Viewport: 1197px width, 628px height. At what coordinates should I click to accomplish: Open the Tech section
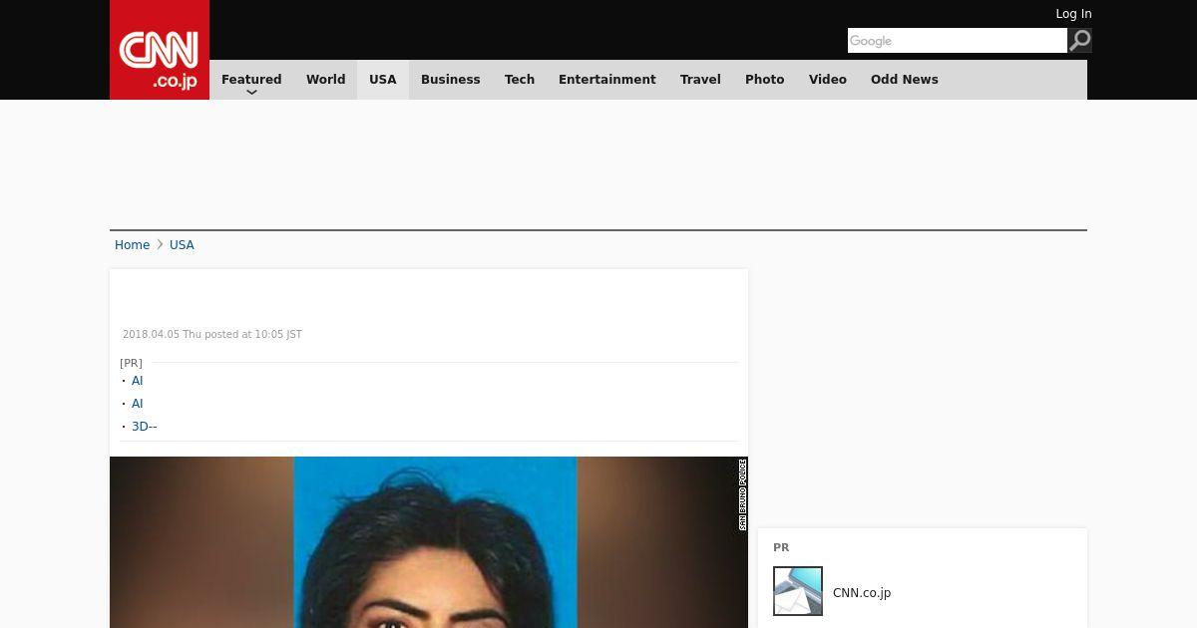point(520,80)
